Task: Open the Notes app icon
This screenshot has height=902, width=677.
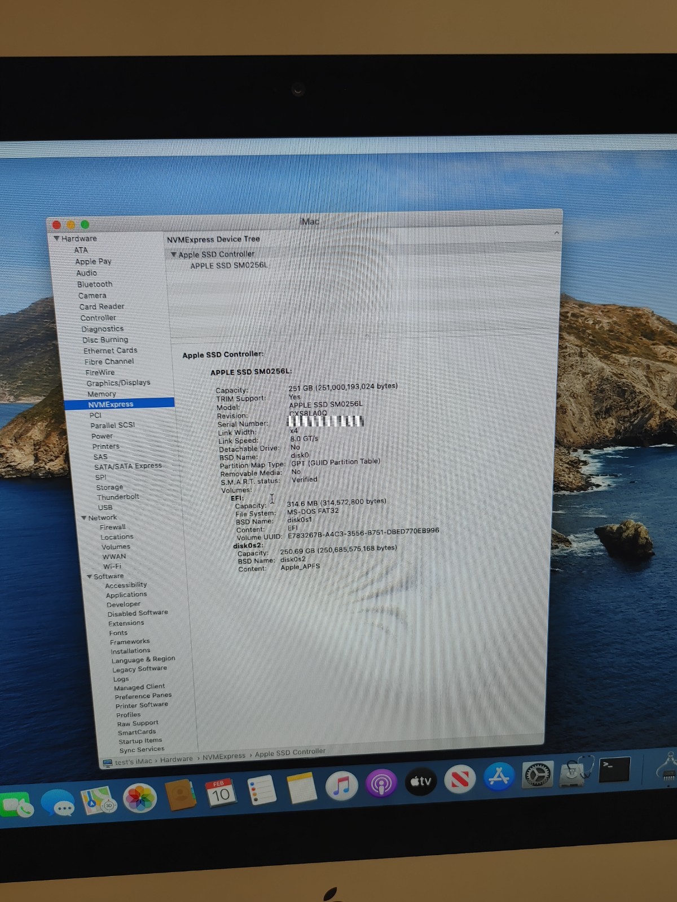Action: pos(301,787)
